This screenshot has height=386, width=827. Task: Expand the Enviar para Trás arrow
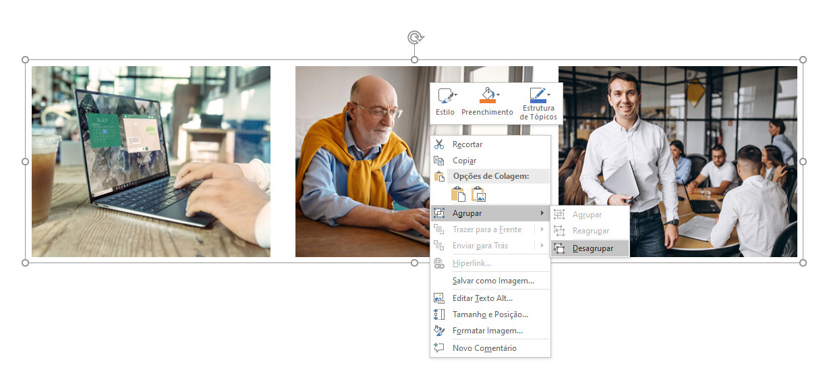point(542,246)
